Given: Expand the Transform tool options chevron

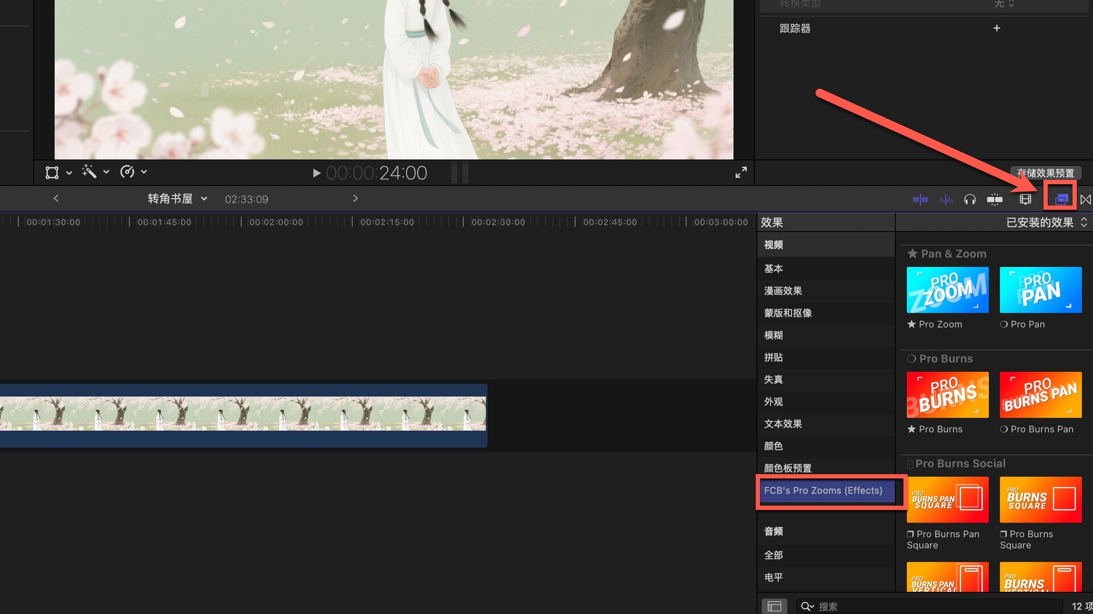Looking at the screenshot, I should pyautogui.click(x=69, y=172).
